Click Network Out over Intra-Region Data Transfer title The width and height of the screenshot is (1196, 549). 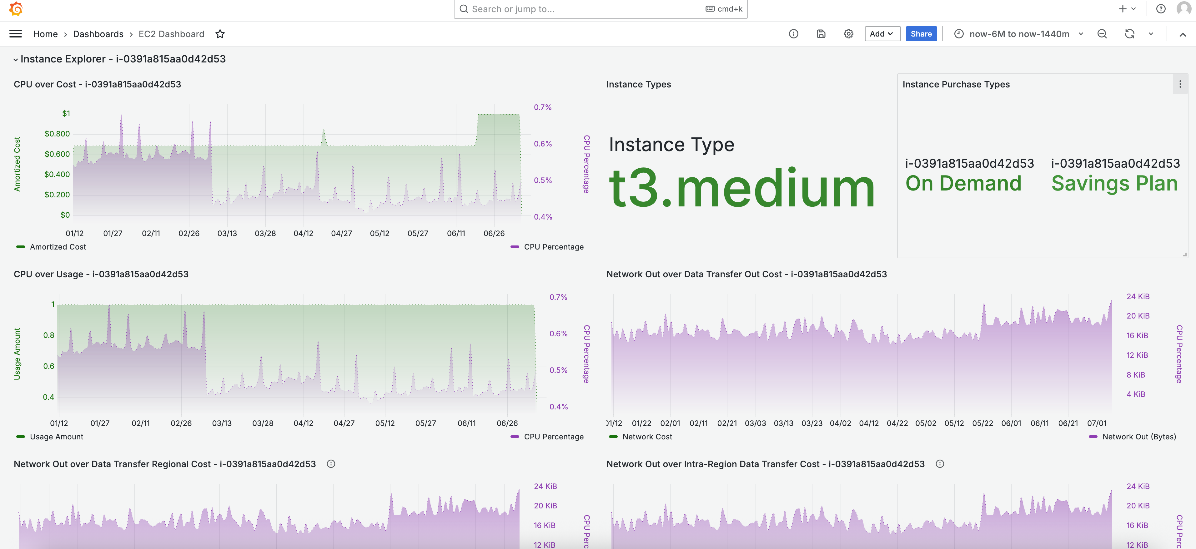766,464
